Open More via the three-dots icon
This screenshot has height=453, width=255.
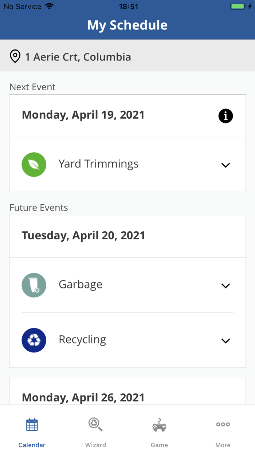coord(223,424)
